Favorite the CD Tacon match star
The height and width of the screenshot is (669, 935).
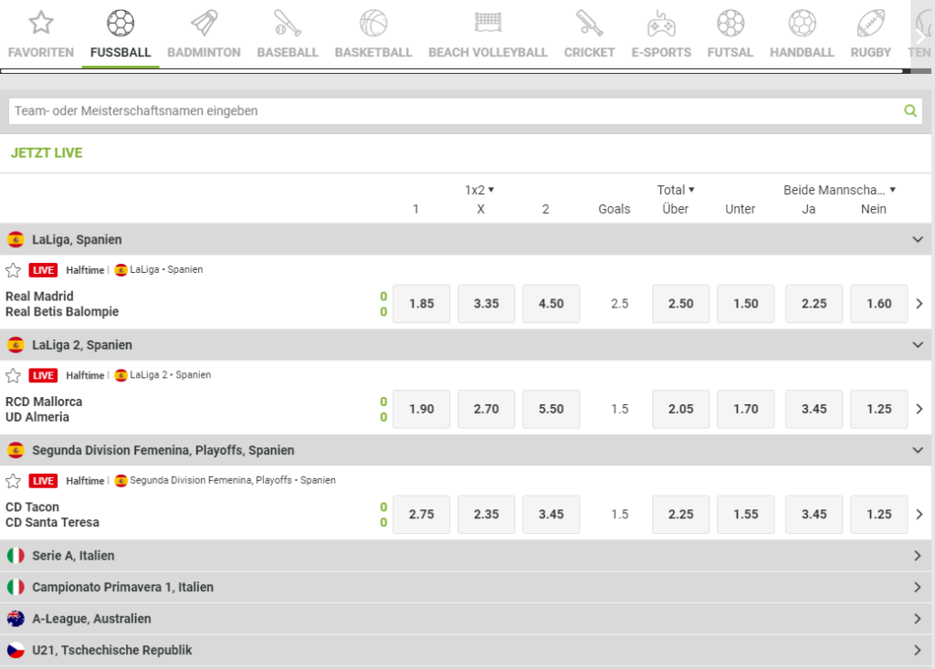[x=13, y=481]
